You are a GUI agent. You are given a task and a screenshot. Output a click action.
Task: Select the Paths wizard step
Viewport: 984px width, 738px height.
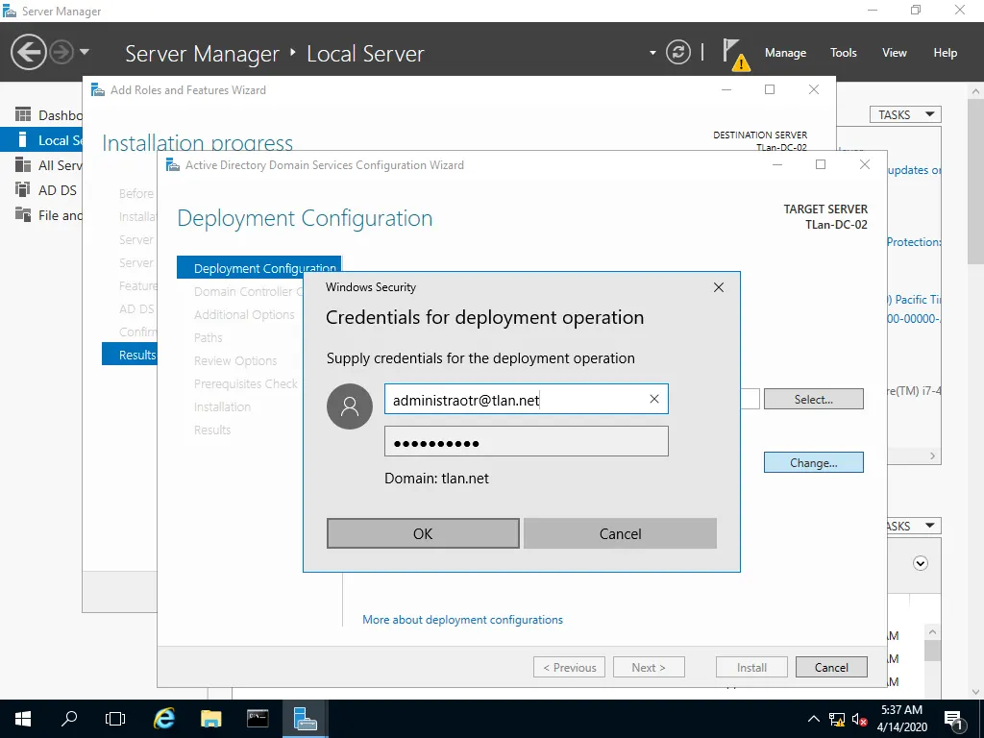[x=209, y=337]
